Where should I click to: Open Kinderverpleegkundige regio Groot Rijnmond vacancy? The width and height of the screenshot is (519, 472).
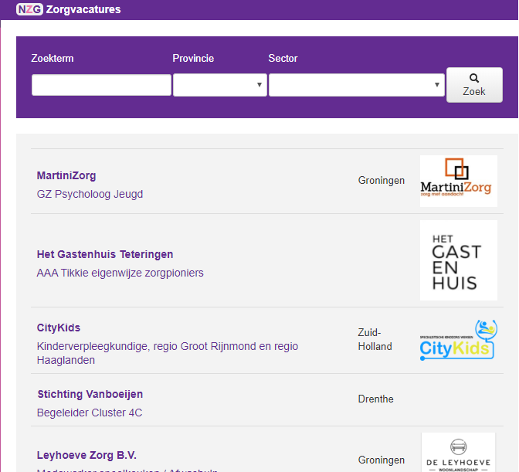click(168, 353)
